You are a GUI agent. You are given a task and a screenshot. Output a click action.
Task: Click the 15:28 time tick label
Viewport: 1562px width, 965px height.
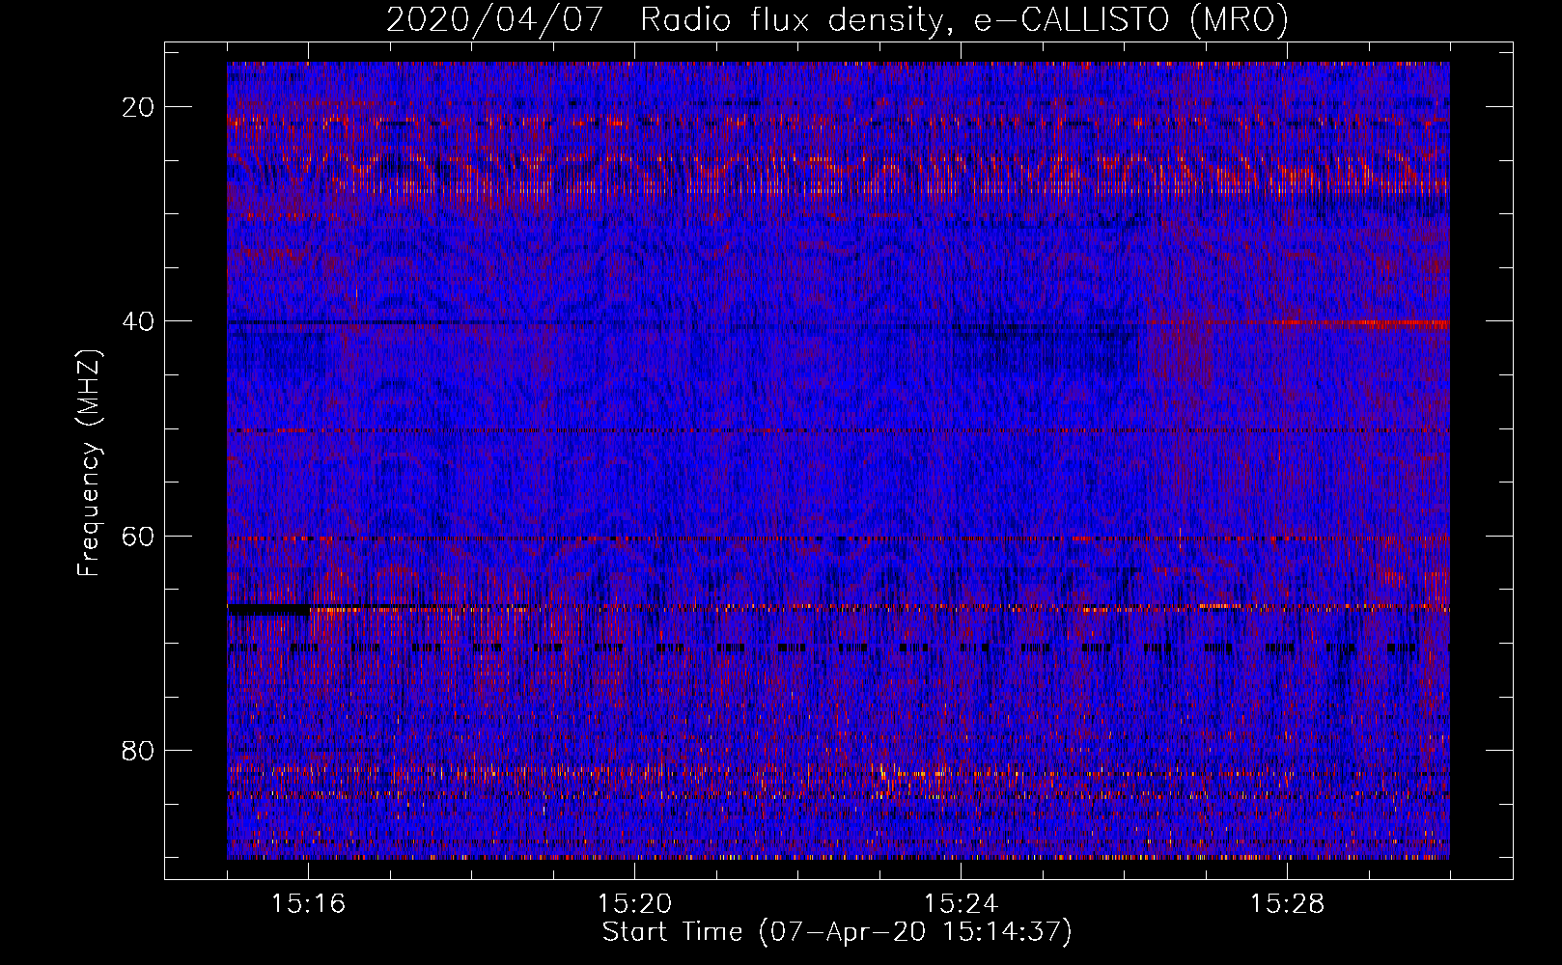click(1287, 904)
